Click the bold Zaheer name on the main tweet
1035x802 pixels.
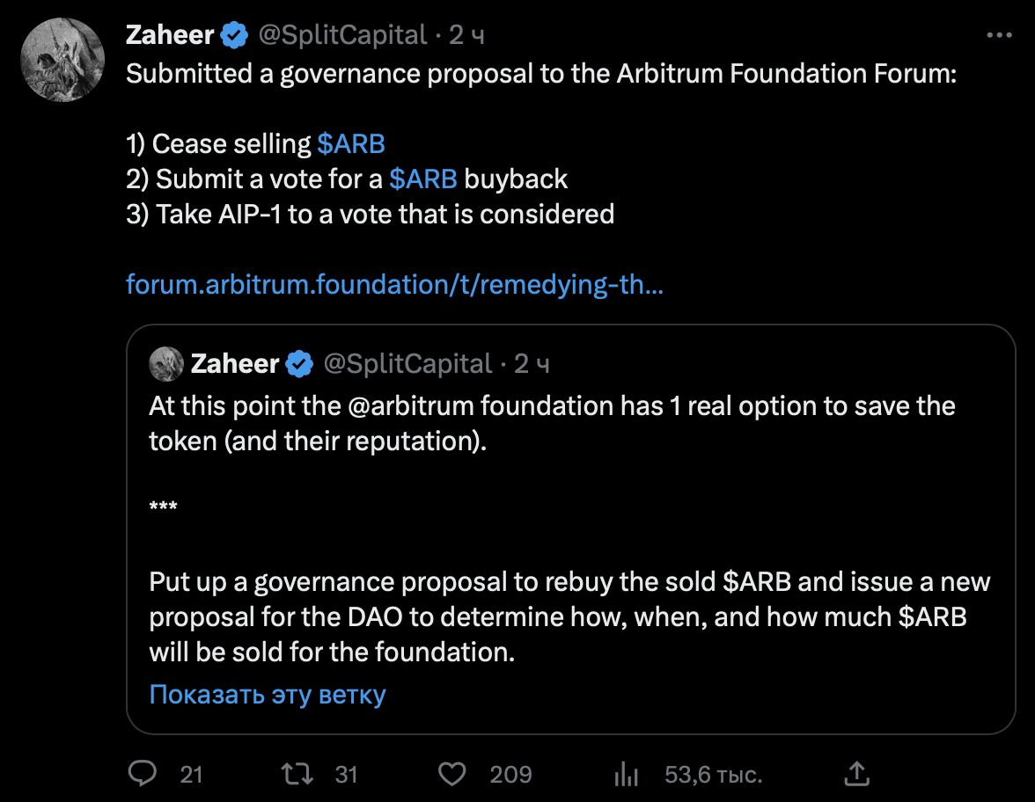point(170,35)
